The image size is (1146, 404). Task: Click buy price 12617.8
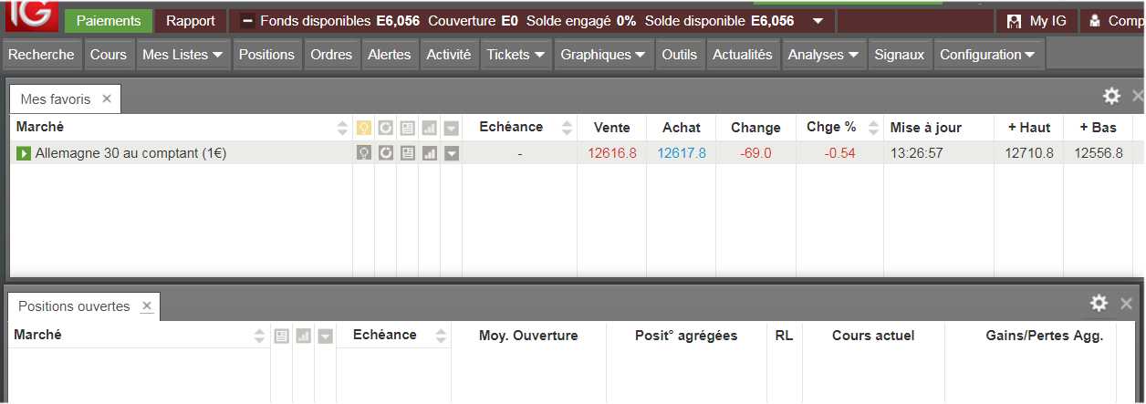tap(682, 153)
